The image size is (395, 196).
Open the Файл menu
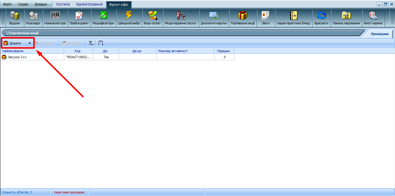pos(8,4)
